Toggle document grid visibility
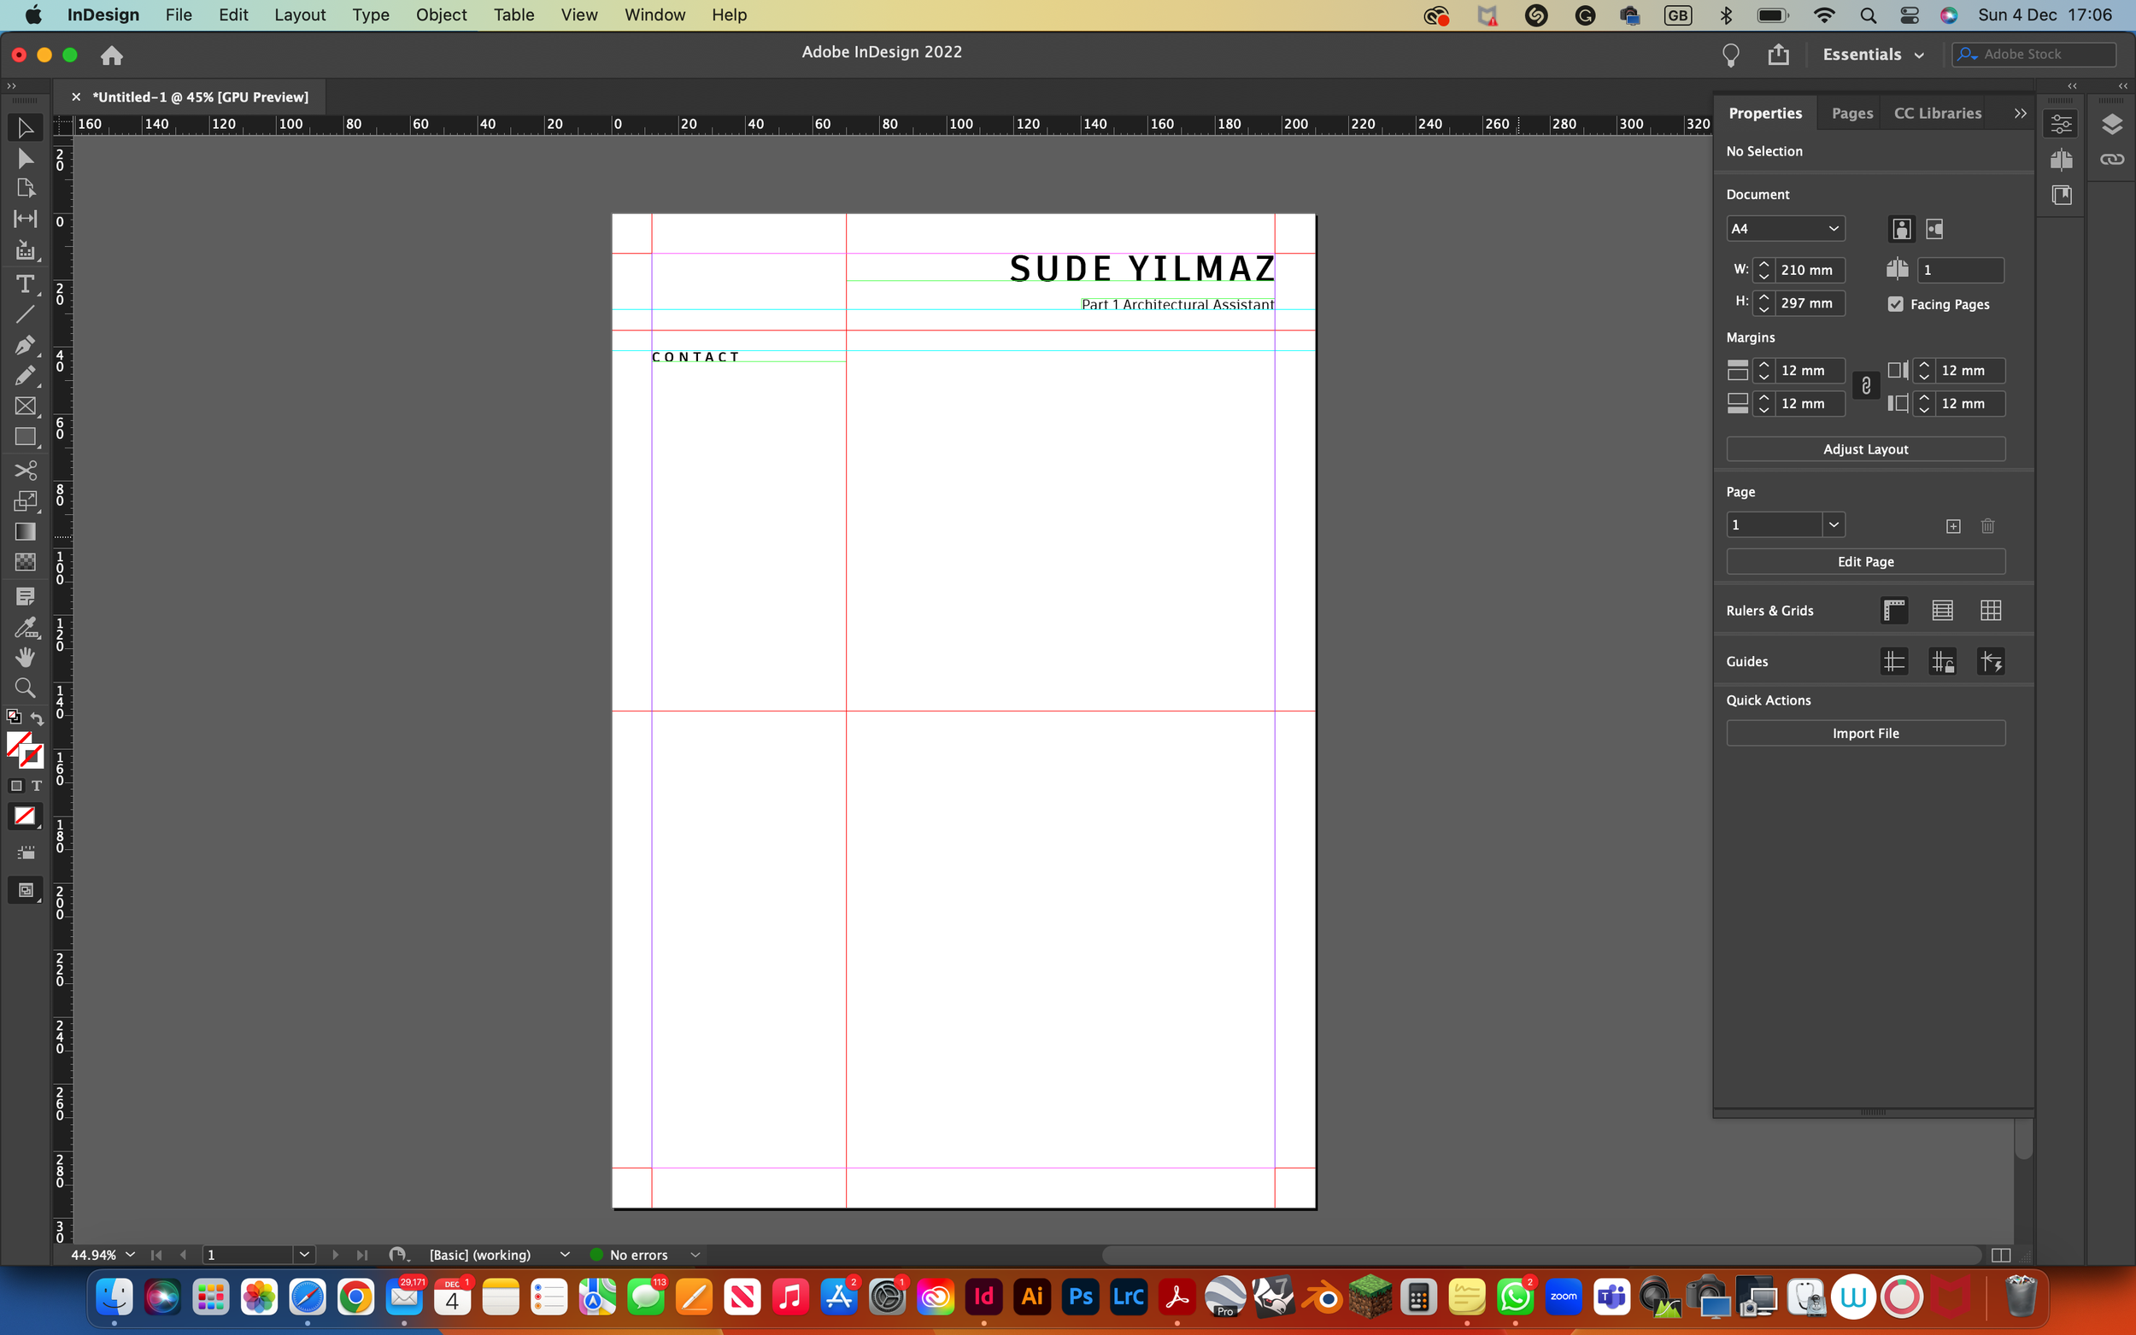 click(x=1990, y=610)
